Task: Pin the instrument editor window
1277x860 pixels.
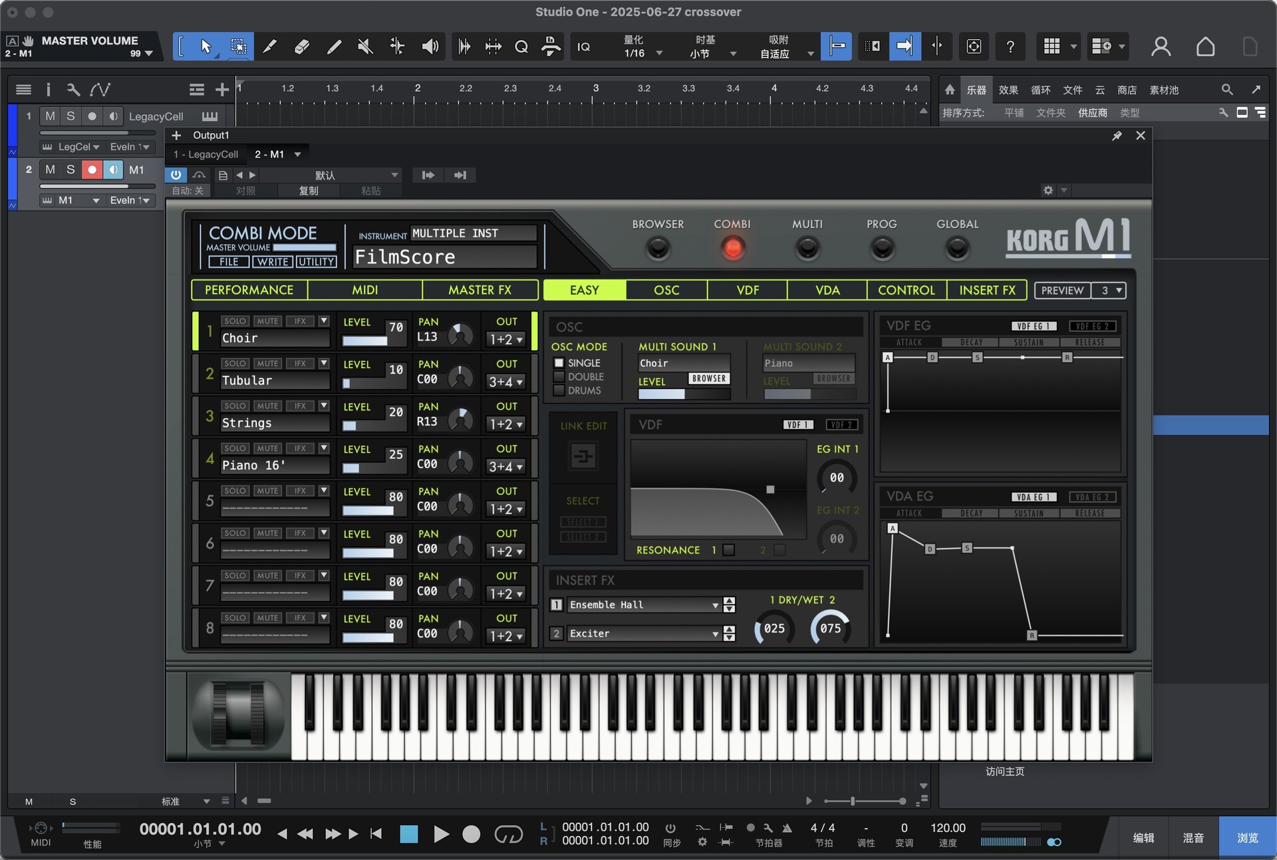Action: pyautogui.click(x=1117, y=136)
